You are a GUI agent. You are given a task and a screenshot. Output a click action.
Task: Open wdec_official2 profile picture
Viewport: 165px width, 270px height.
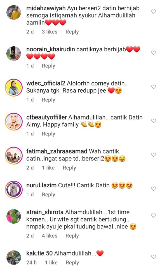pos(14,87)
